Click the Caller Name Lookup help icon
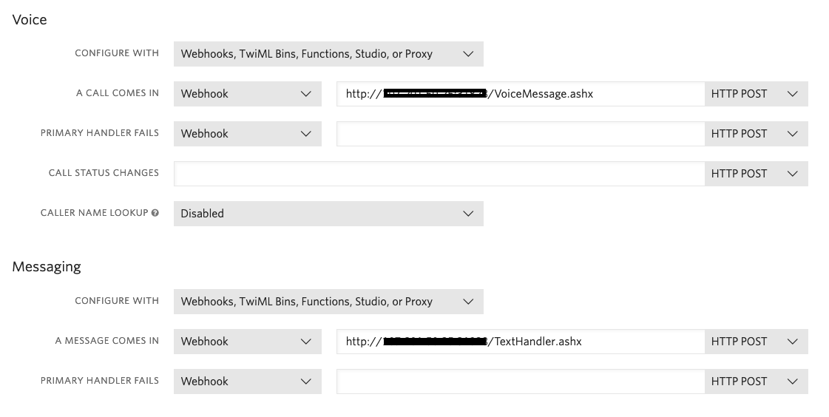Screen dimensions: 829x417 [155, 213]
